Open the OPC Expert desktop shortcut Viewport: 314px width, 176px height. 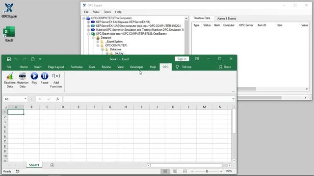(9, 11)
